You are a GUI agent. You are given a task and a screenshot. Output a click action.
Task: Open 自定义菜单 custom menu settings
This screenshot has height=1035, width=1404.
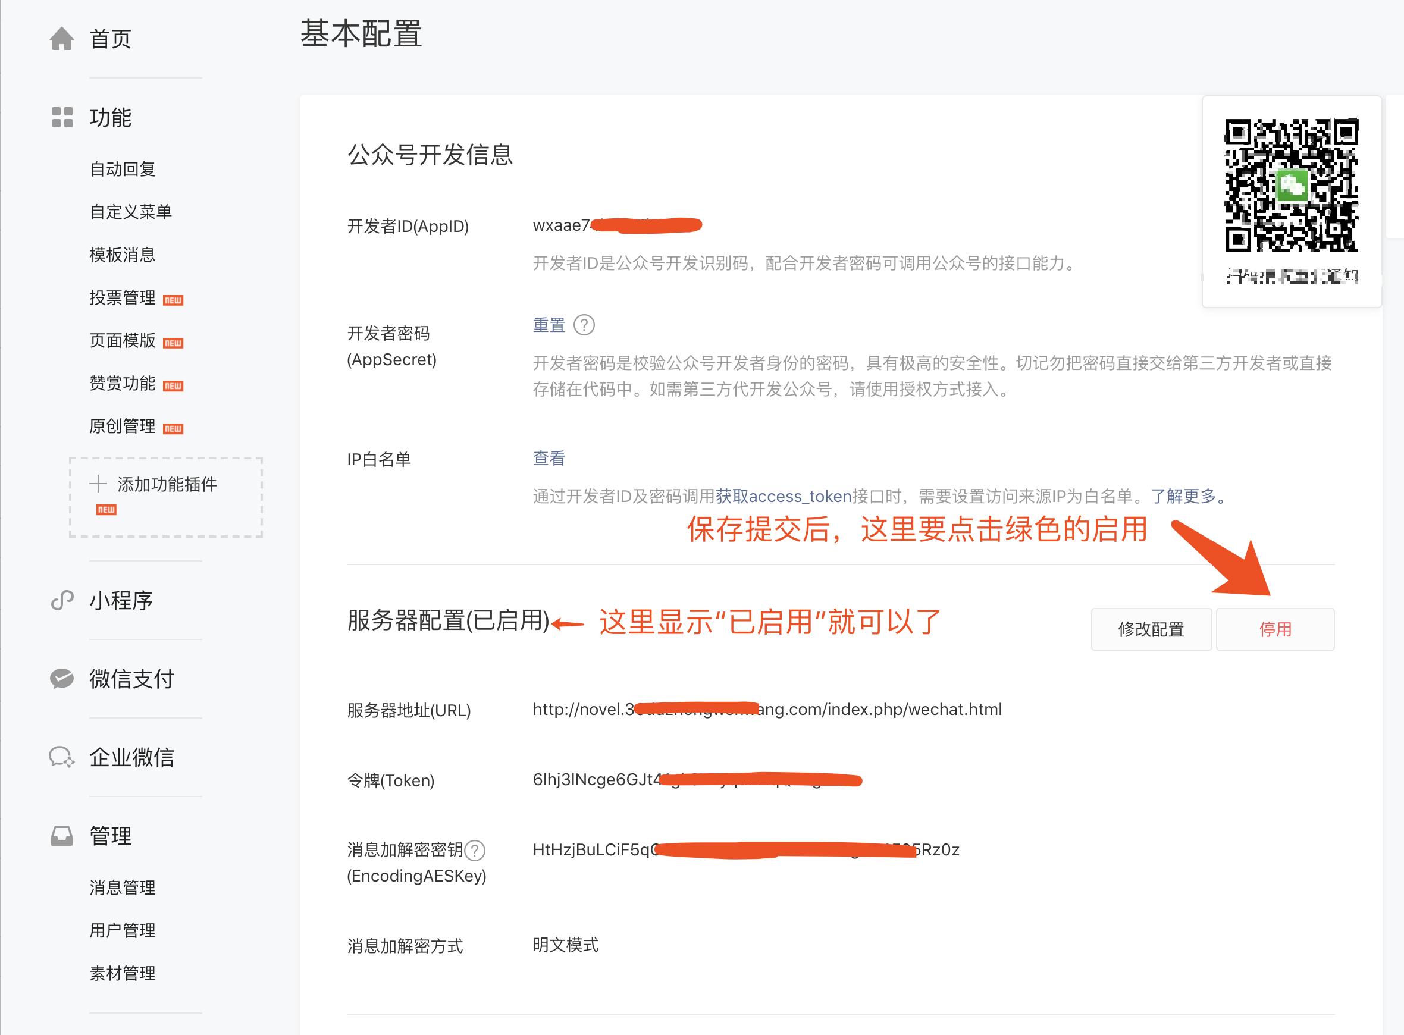tap(131, 212)
